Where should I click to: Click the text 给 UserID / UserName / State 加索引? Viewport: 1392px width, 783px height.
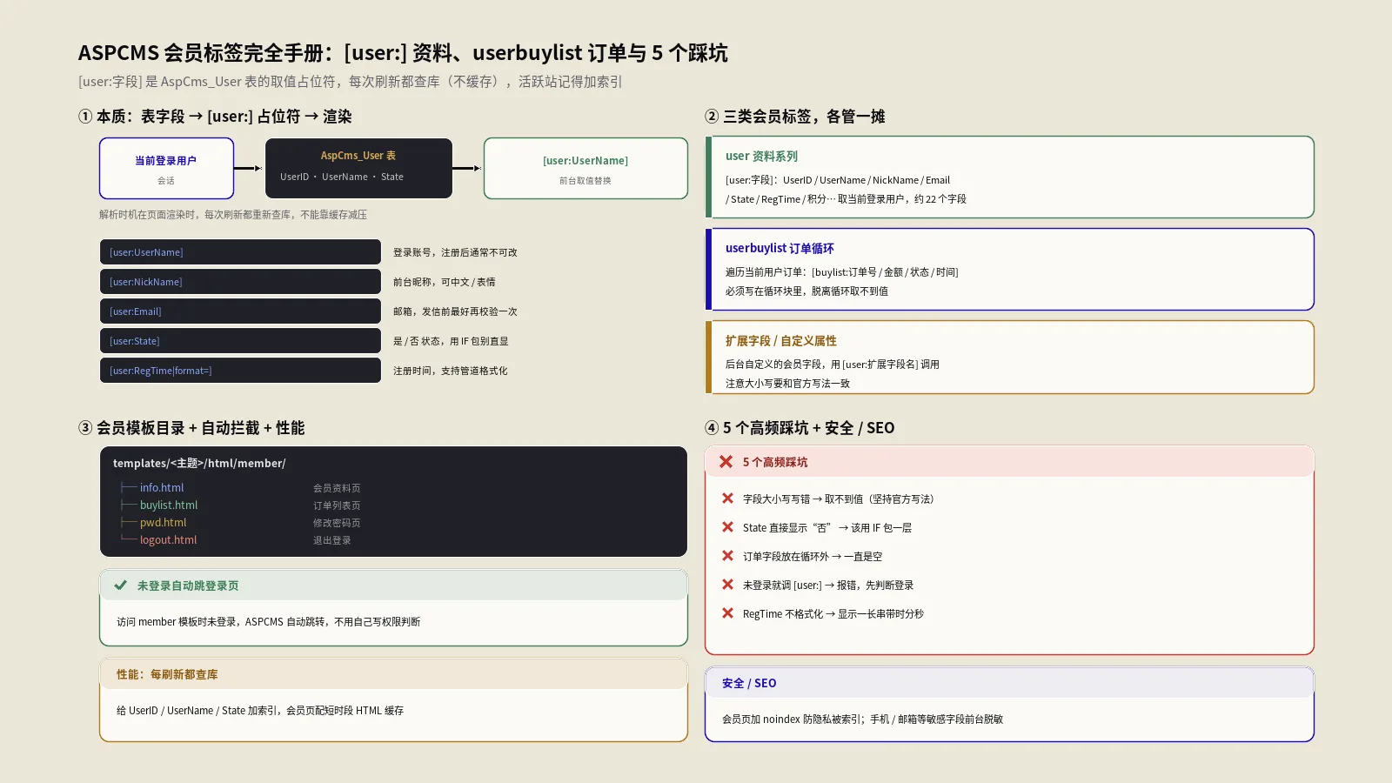260,711
